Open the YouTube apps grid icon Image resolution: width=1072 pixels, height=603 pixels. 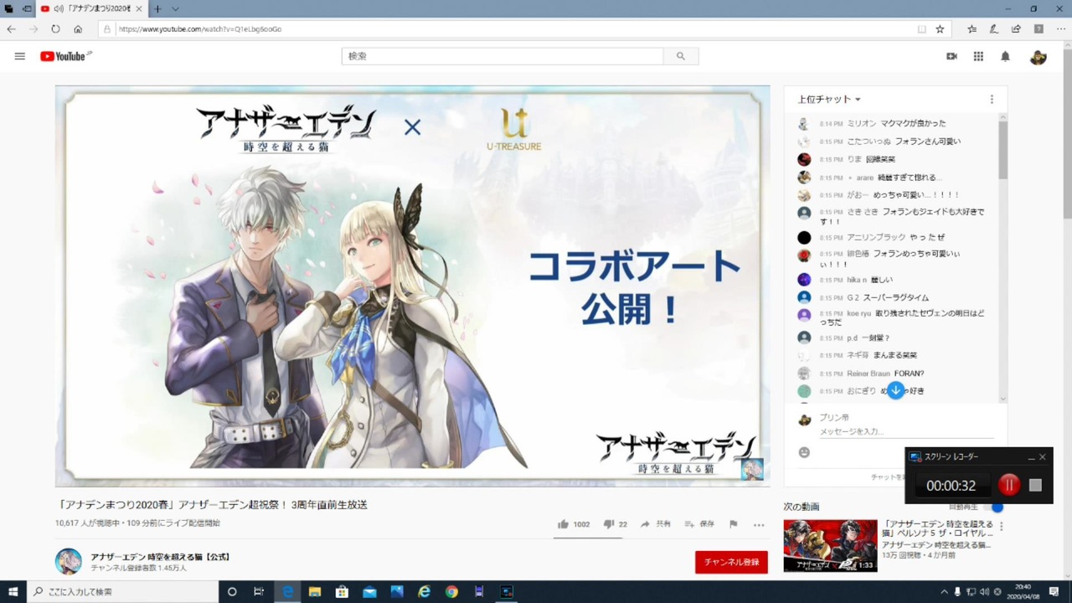[978, 56]
